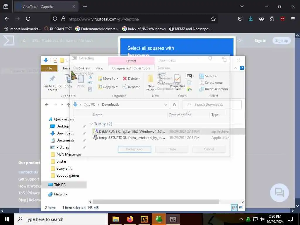Switch to Details view in the status bar
Image resolution: width=300 pixels, height=225 pixels.
[234, 208]
